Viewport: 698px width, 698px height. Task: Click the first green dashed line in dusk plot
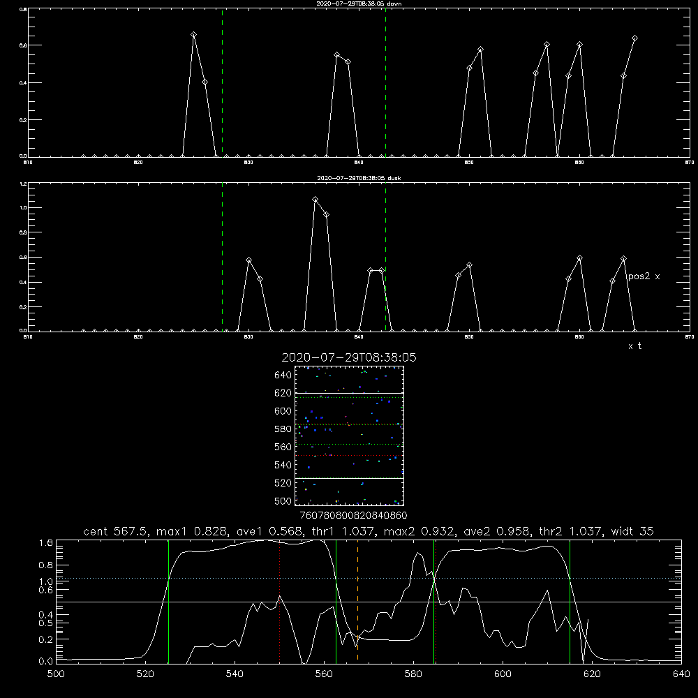pos(222,258)
